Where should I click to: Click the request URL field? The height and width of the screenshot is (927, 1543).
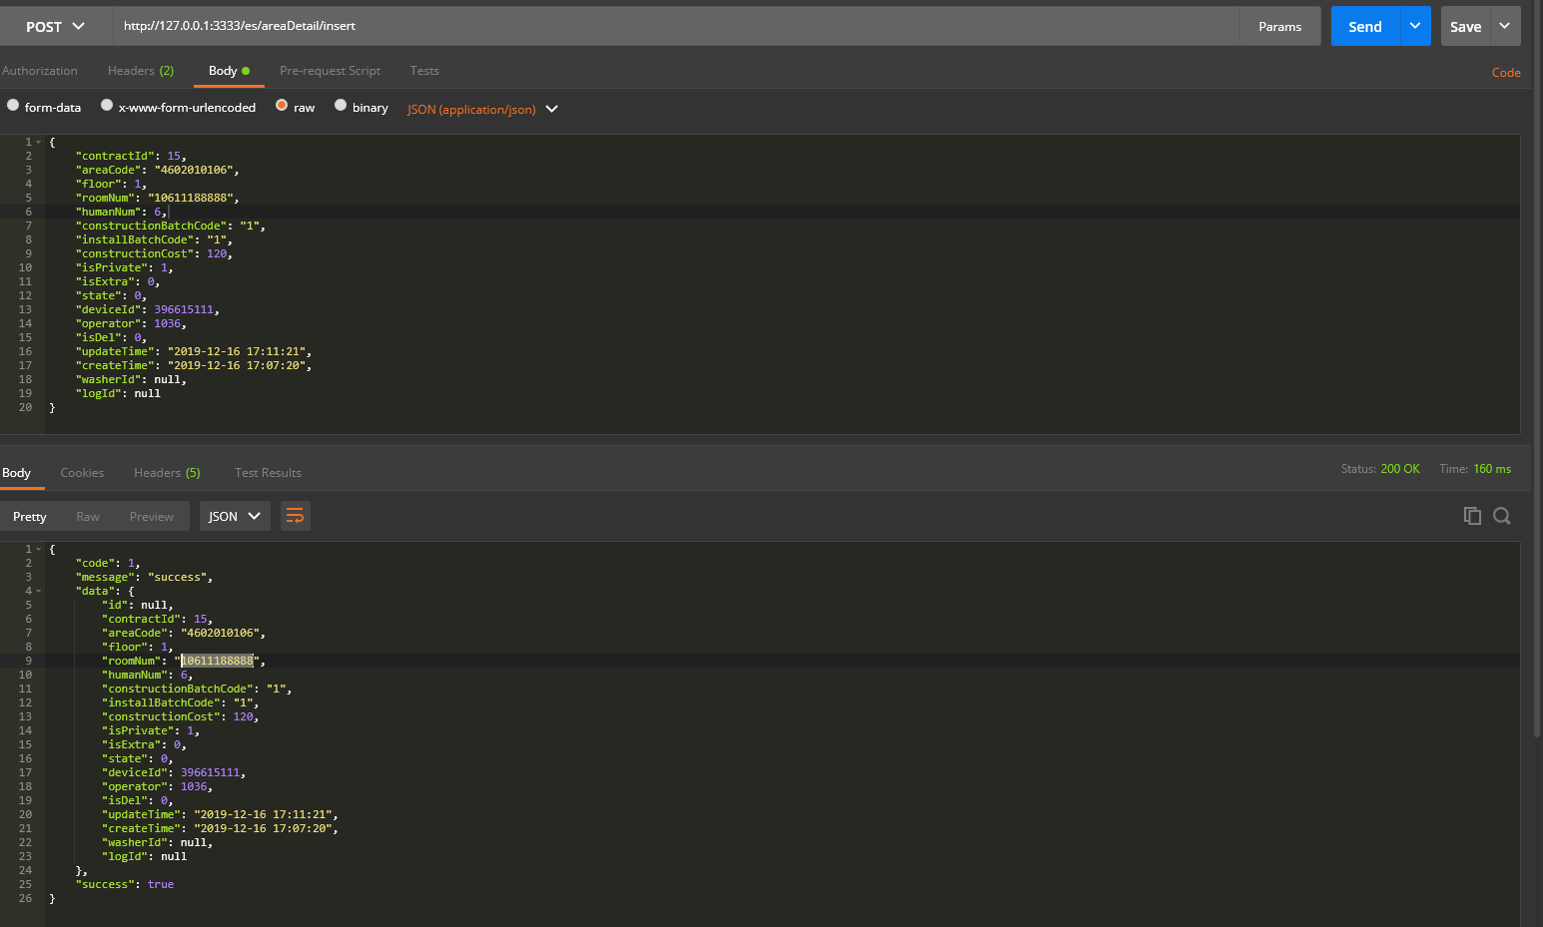[676, 26]
